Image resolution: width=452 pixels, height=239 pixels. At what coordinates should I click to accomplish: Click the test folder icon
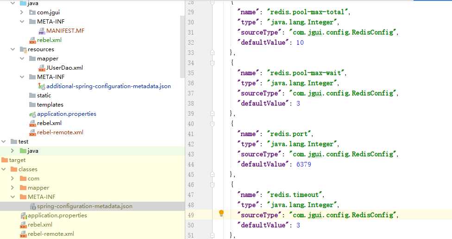coord(14,142)
